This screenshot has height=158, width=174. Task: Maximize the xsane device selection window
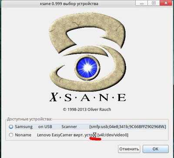(154, 3)
